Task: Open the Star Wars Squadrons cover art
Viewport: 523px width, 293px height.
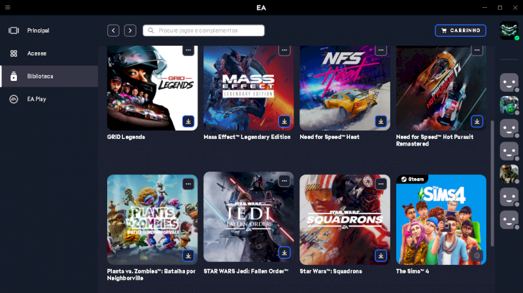Action: pos(345,220)
